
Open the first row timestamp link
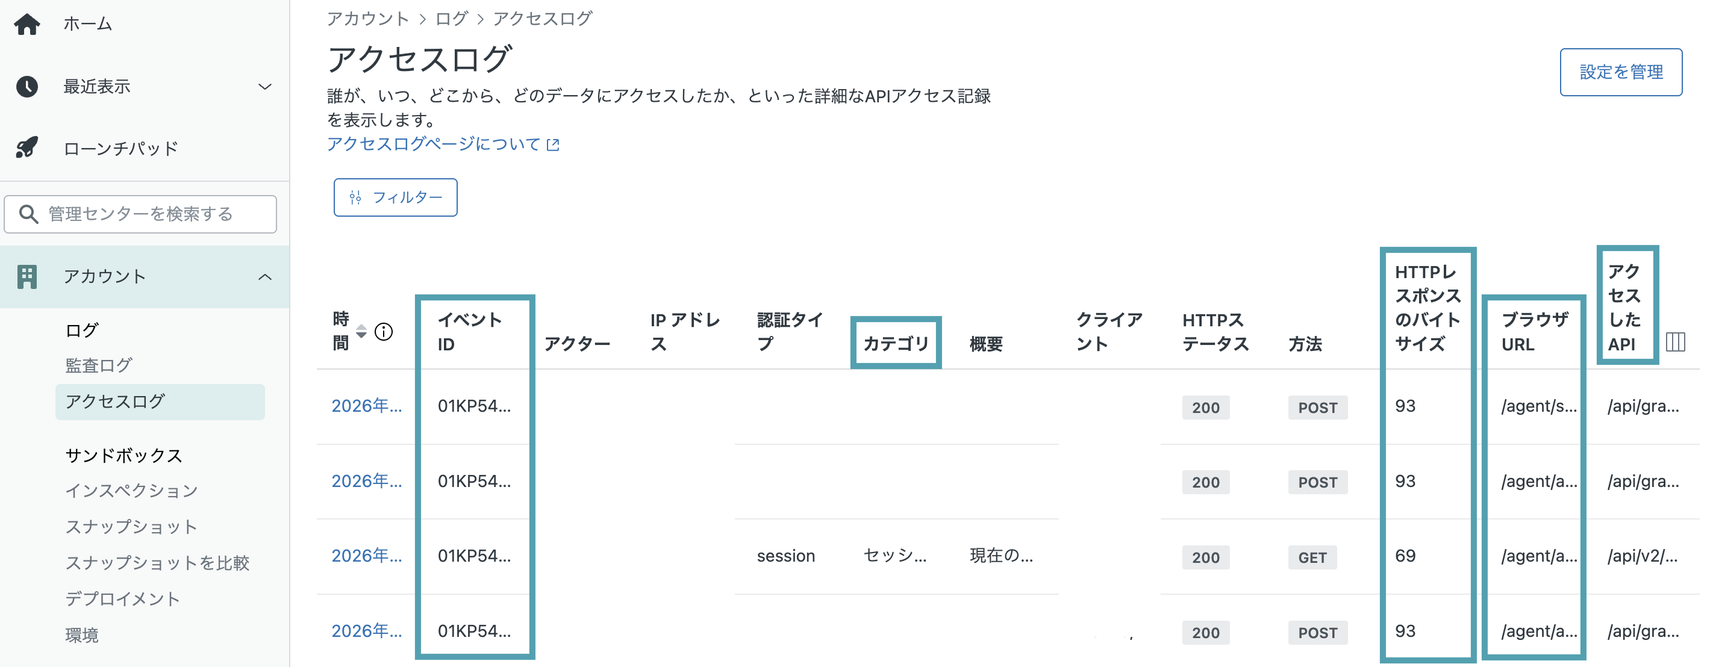click(366, 406)
